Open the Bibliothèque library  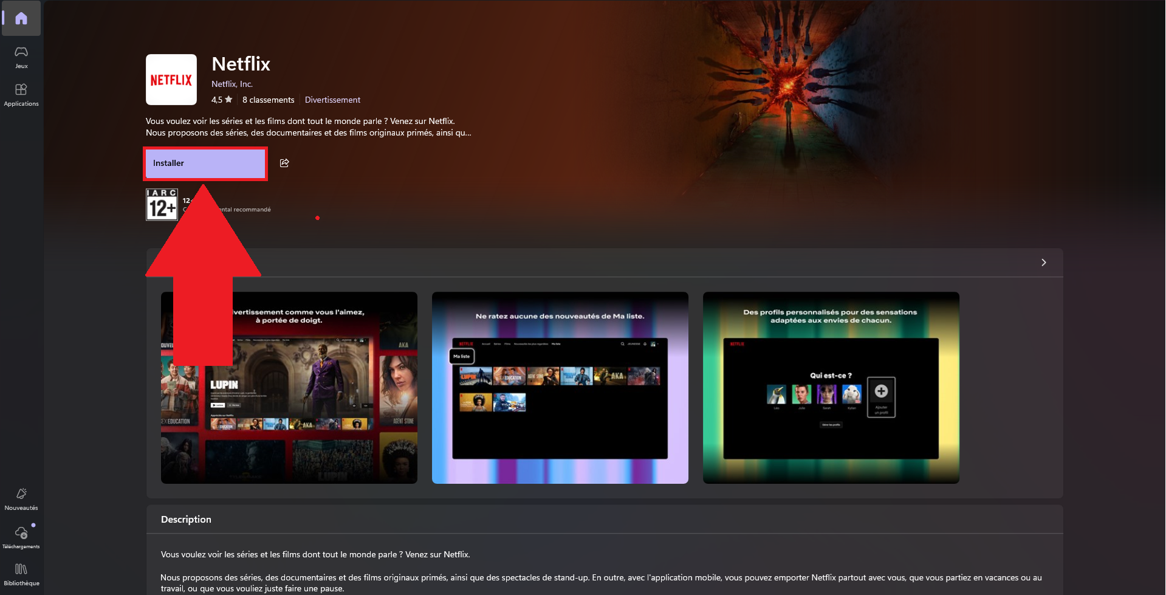click(x=21, y=574)
